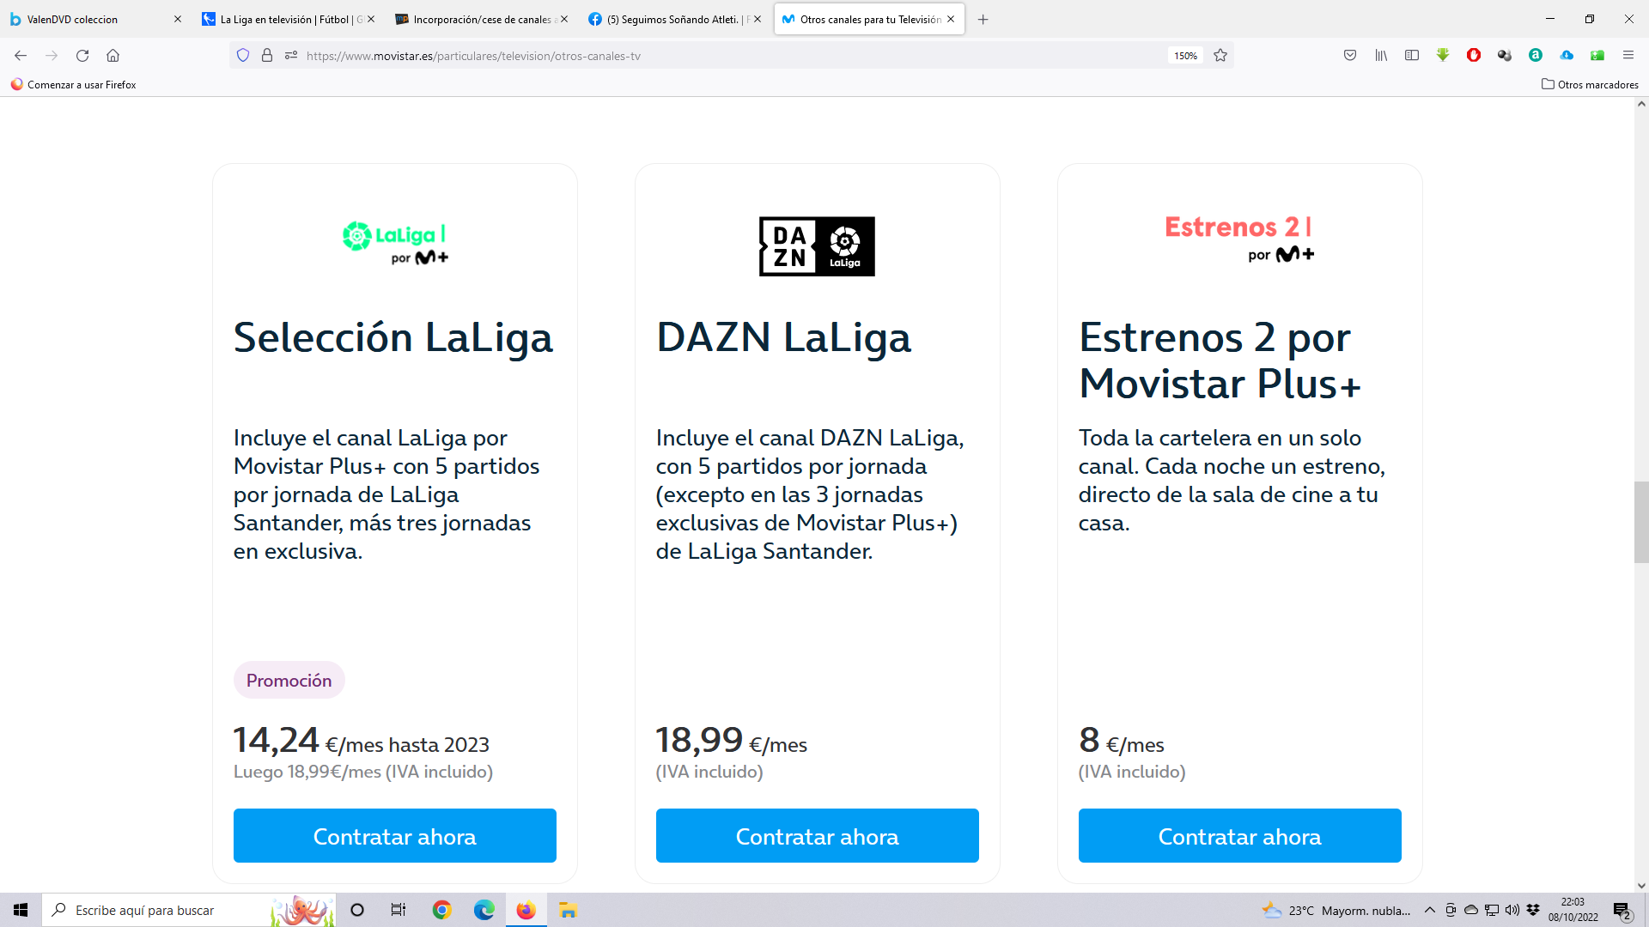Launch Microsoft Edge from taskbar
The width and height of the screenshot is (1649, 927).
point(484,910)
